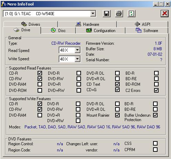
Task: Open the Drivers tab
Action: (31, 24)
